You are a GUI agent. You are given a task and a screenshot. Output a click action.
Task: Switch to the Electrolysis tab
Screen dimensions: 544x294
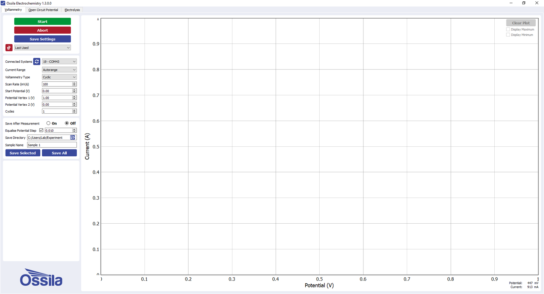[x=72, y=10]
